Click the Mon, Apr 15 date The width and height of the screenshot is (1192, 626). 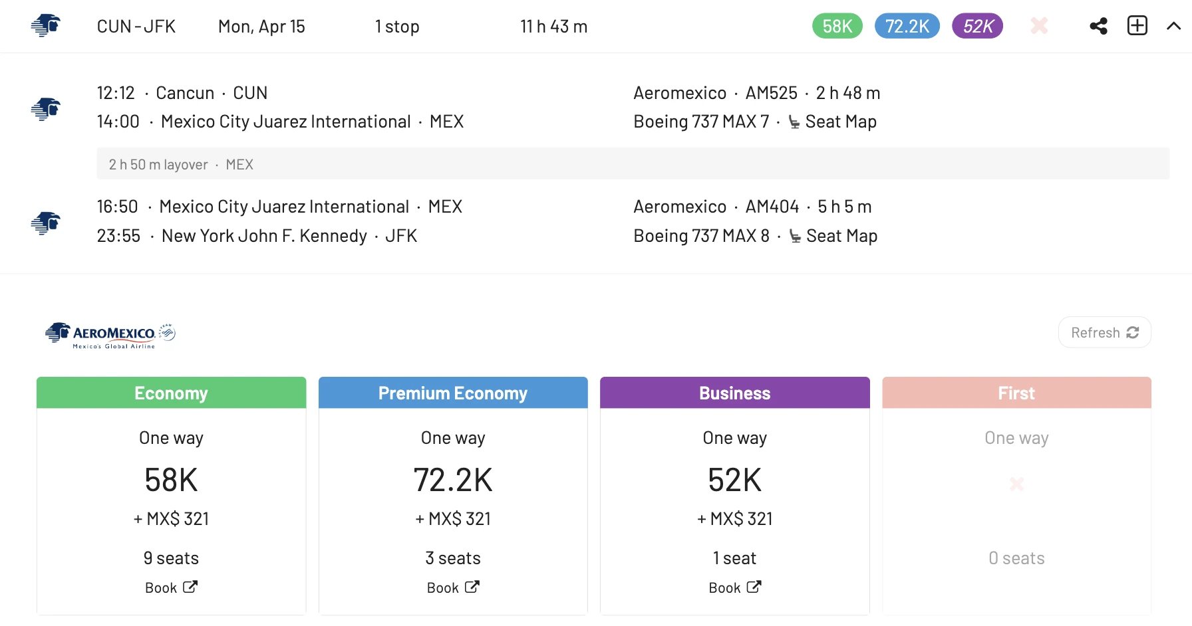point(261,27)
